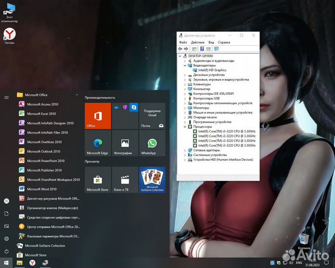Click the user account icon in Start sidebar
Screen dimensions: 335x268
6,201
